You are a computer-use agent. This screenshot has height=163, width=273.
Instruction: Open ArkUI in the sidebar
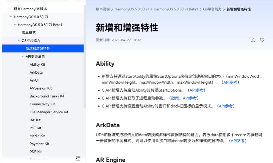34,80
